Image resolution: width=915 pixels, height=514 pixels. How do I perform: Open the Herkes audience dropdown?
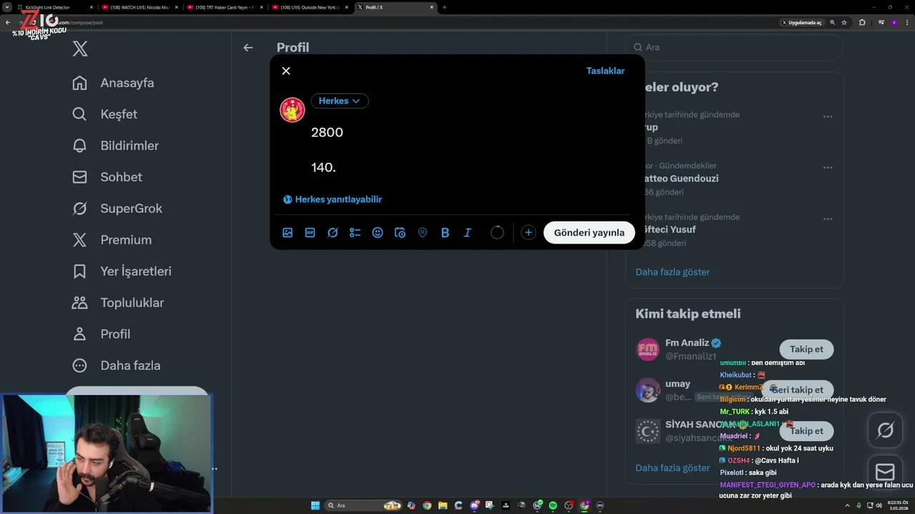[340, 101]
